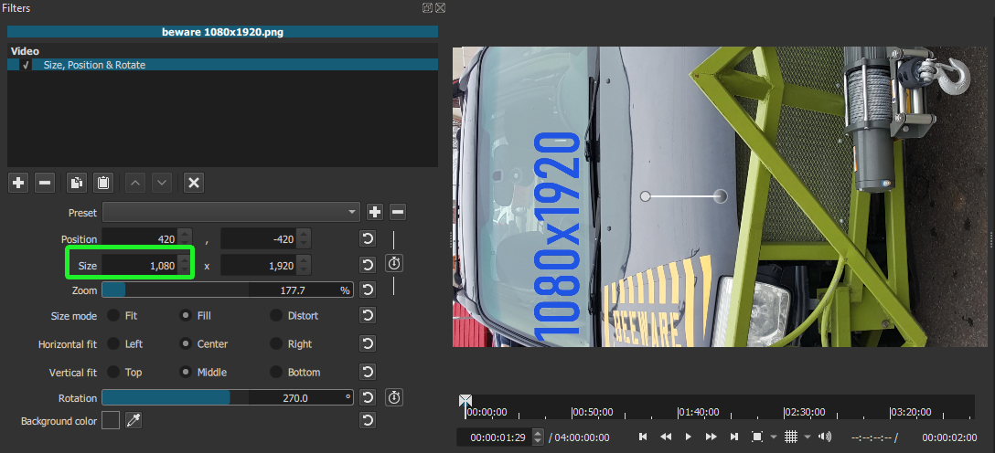This screenshot has height=453, width=995.
Task: Reset the Rotation value to default
Action: click(x=368, y=397)
